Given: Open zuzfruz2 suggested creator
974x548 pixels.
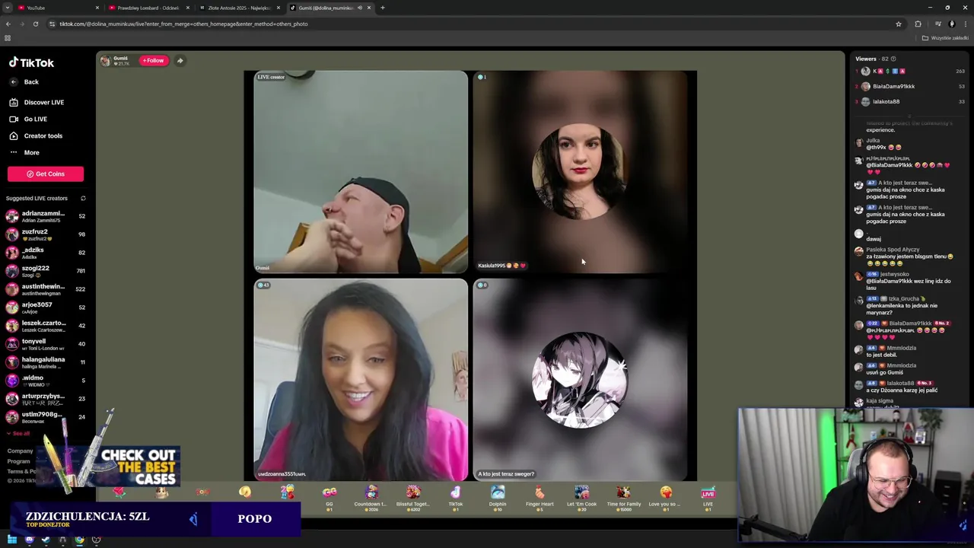Looking at the screenshot, I should pos(46,234).
